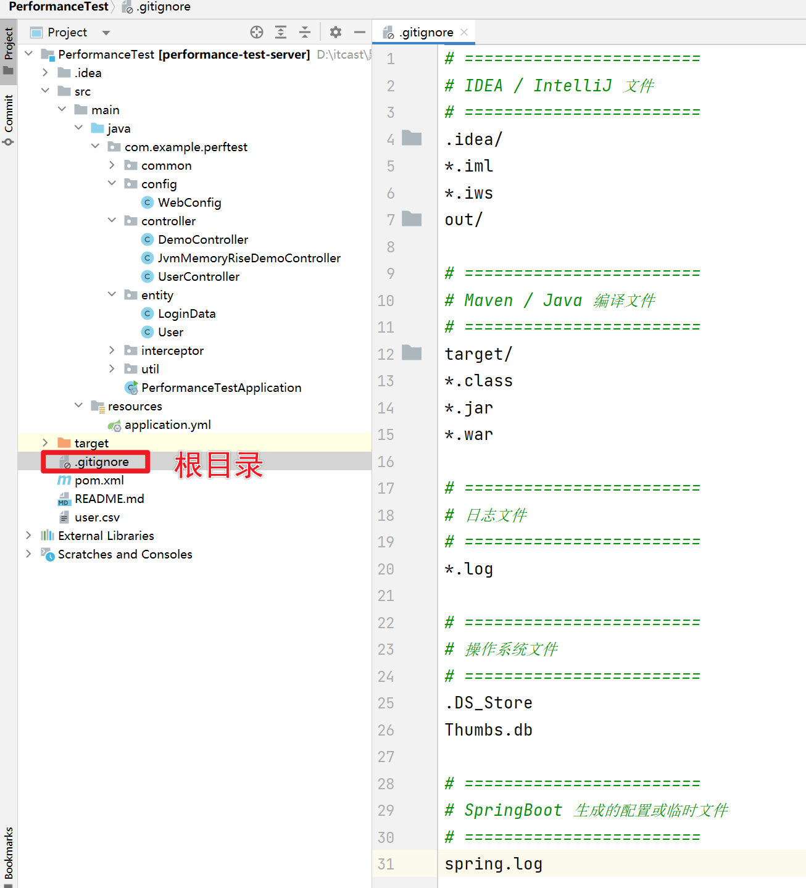Click the Scratches and Consoles icon
806x888 pixels.
[x=48, y=554]
